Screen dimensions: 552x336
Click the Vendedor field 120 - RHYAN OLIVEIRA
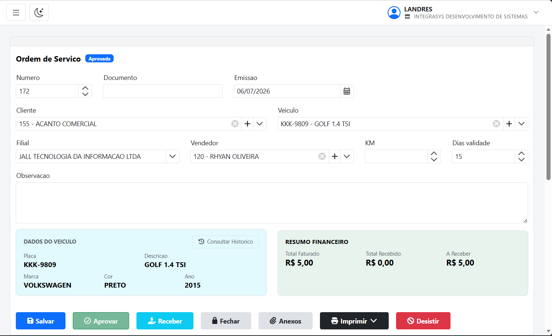(226, 157)
